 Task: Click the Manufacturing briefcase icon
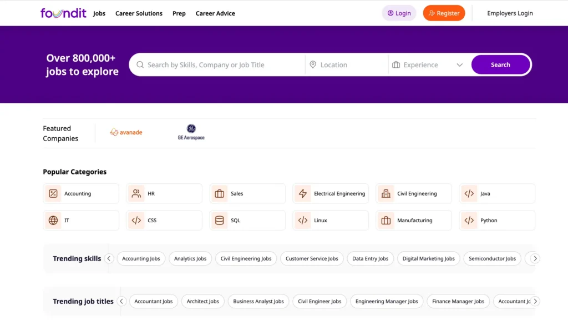[386, 221]
